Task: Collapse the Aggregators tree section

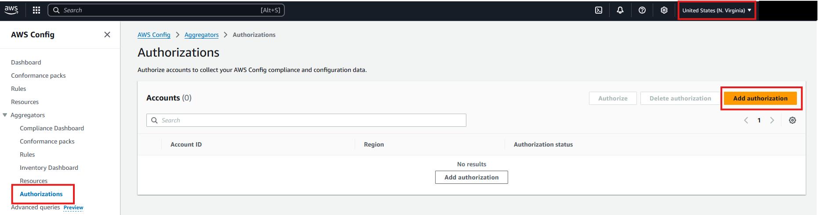Action: [x=5, y=115]
